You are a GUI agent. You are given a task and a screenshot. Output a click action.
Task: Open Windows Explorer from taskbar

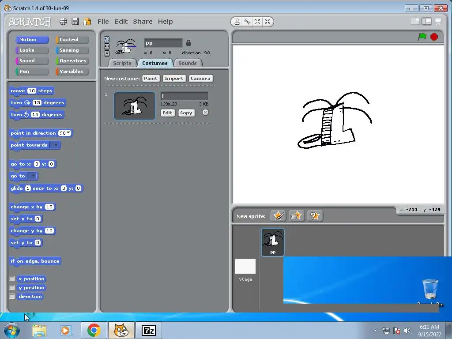39,330
